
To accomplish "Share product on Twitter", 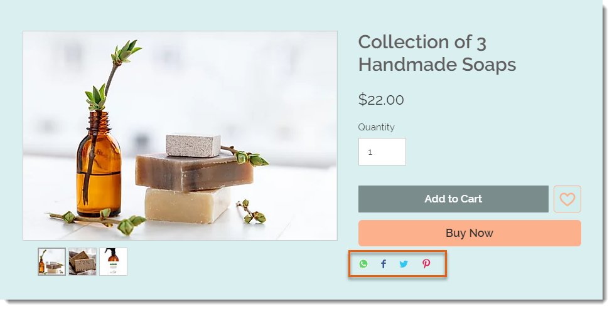I will 404,264.
